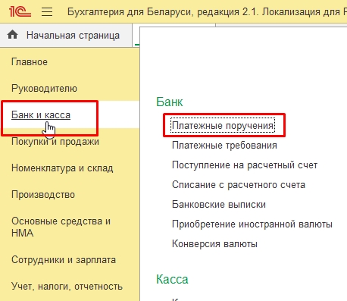Image resolution: width=347 pixels, height=301 pixels.
Task: Open the Платежные поручения link
Action: [x=223, y=125]
